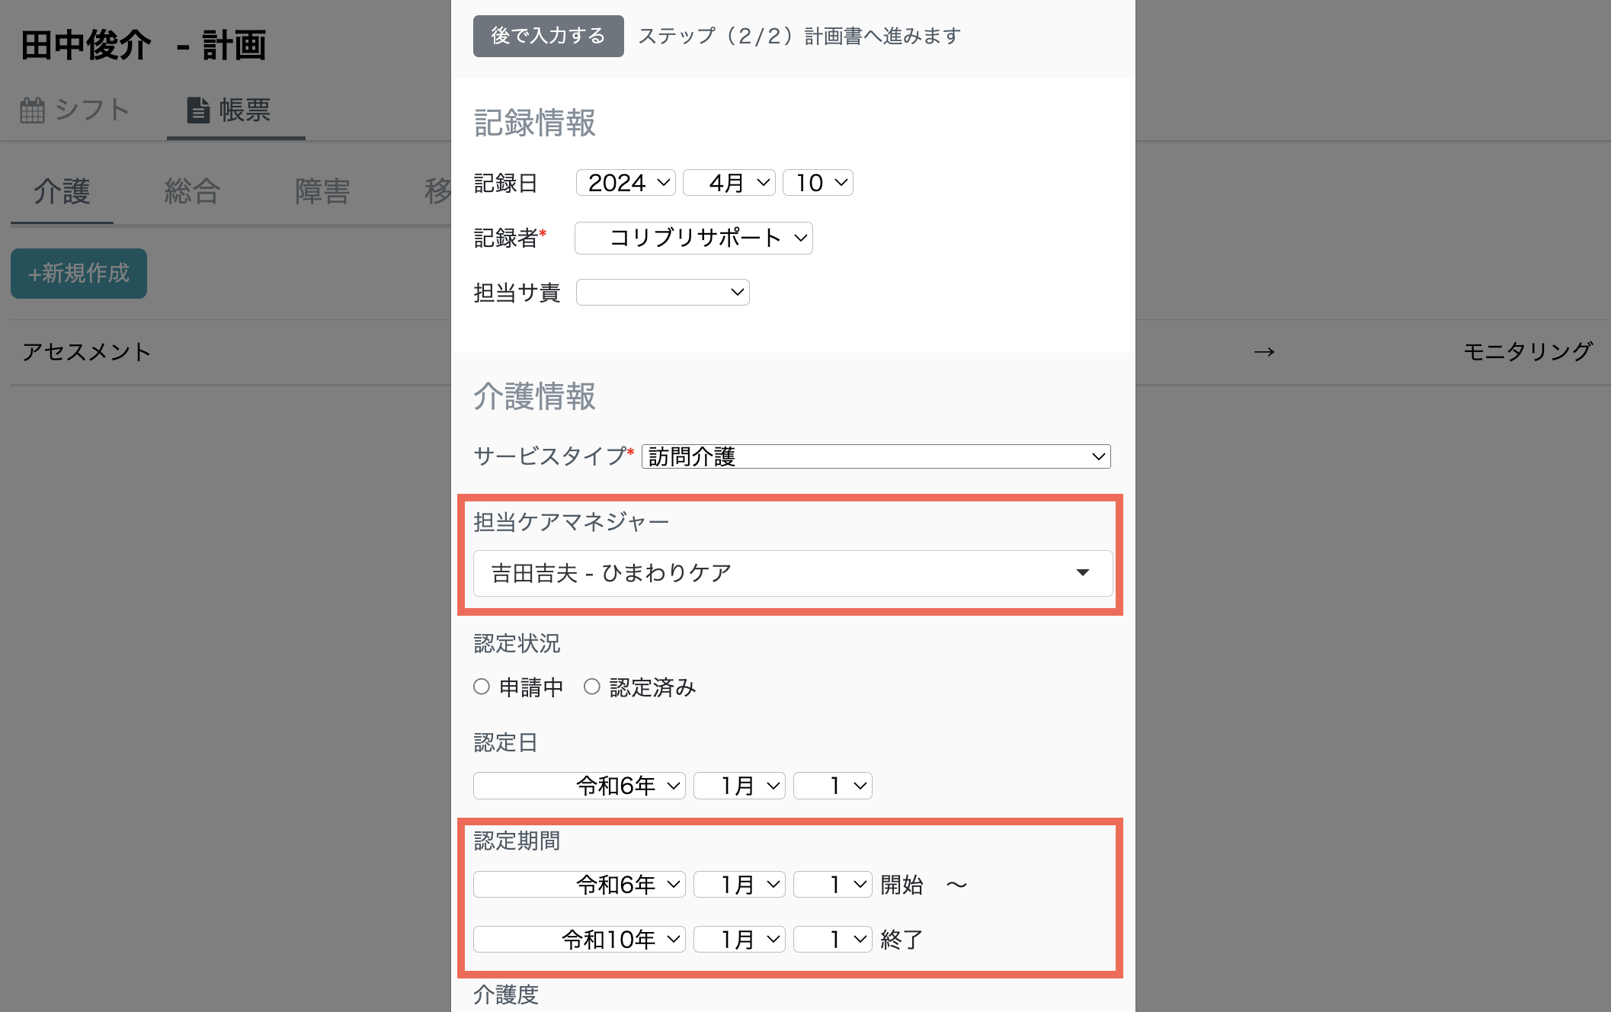The height and width of the screenshot is (1012, 1611).
Task: Open the empty 担当サ責 dropdown
Action: click(662, 292)
